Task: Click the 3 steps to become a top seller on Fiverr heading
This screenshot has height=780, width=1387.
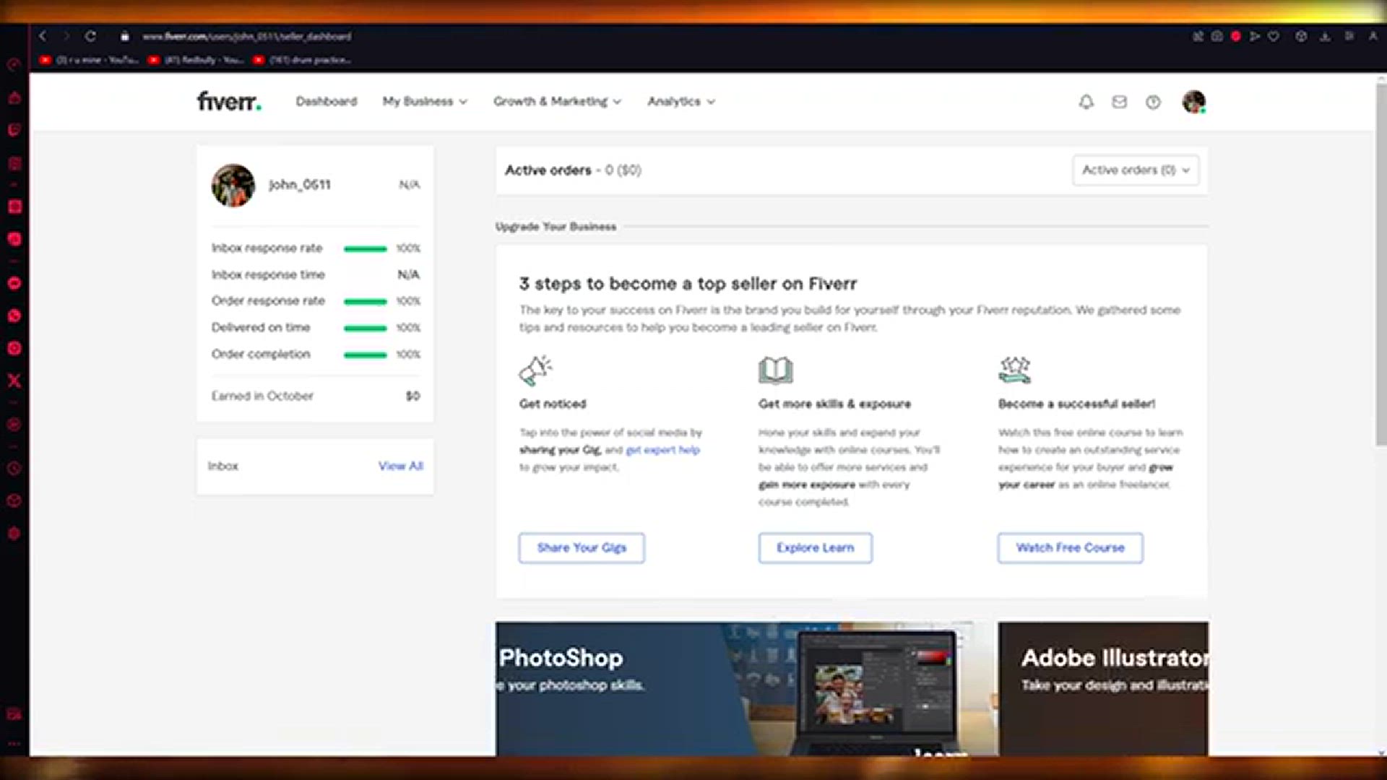Action: pyautogui.click(x=688, y=284)
